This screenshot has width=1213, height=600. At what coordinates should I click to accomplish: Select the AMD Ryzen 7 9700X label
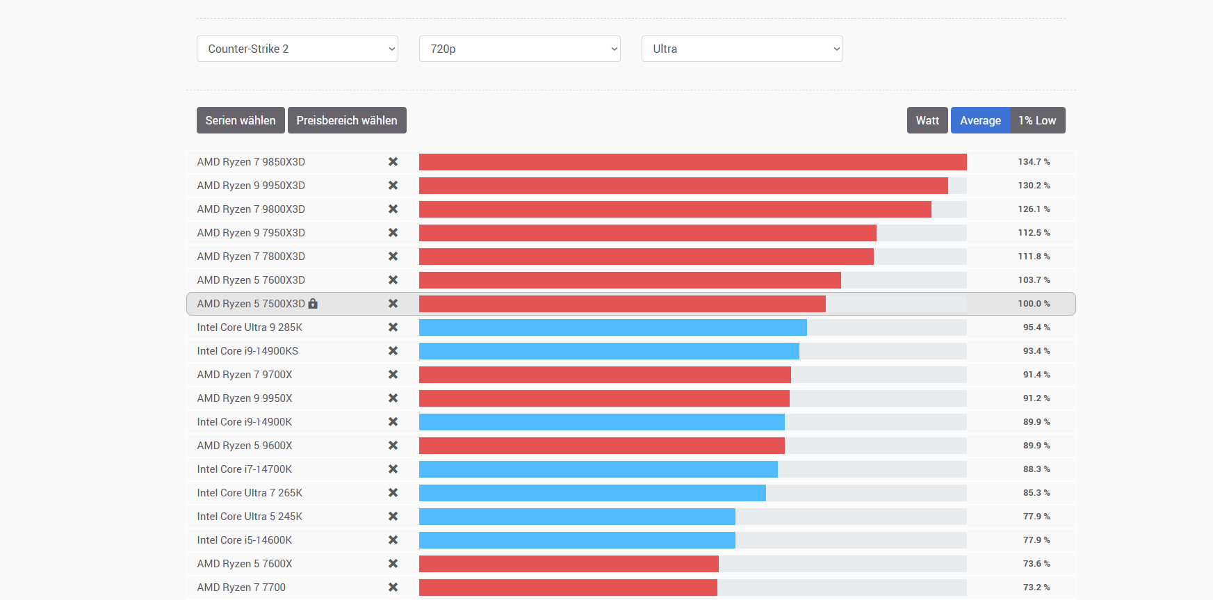[x=245, y=375]
